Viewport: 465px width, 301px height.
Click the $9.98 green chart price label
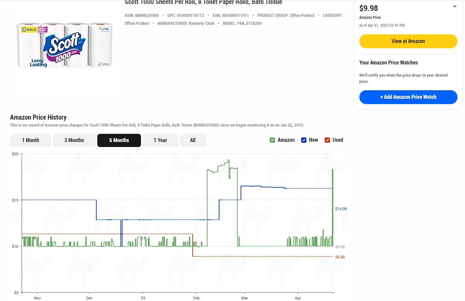[x=340, y=247]
